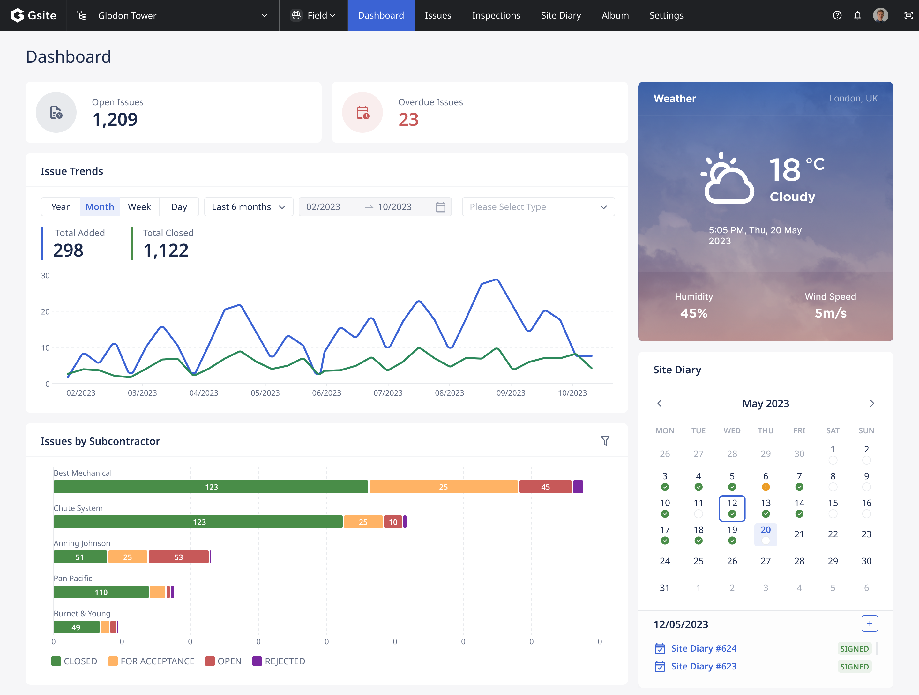This screenshot has height=695, width=919.
Task: Go to previous month in calendar
Action: point(659,403)
